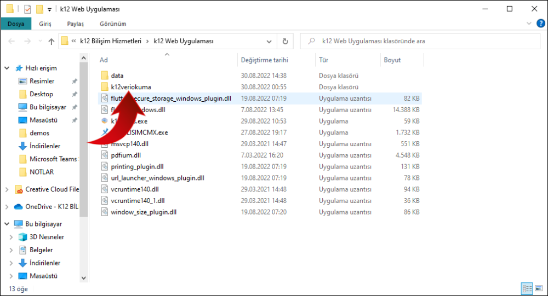Viewport: 548px width, 296px height.
Task: Sort by the Boyut column header
Action: 392,60
